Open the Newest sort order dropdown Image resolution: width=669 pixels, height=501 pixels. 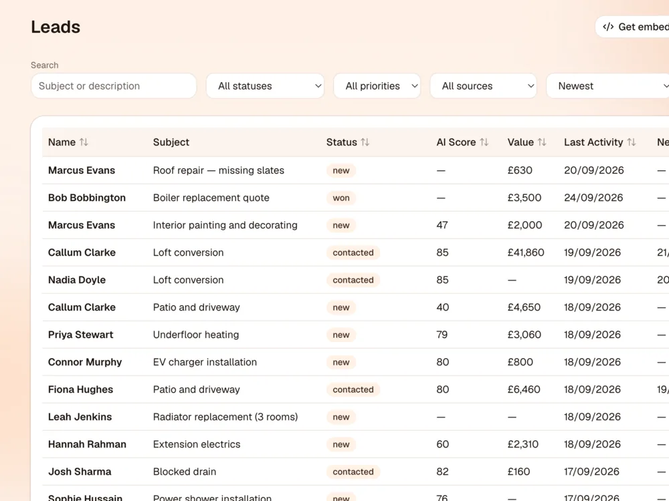click(x=608, y=86)
